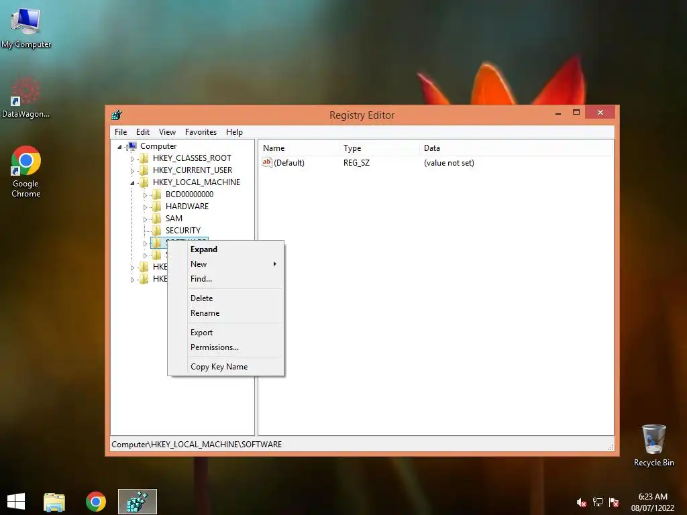Open My Computer desktop icon
The image size is (687, 515).
(26, 27)
